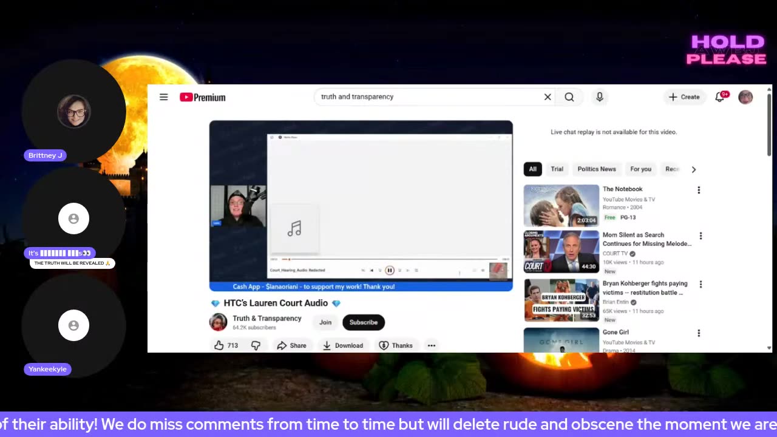
Task: Click 'THE TRUTH WILL BE REVEALED' participant avatar
Action: click(73, 218)
